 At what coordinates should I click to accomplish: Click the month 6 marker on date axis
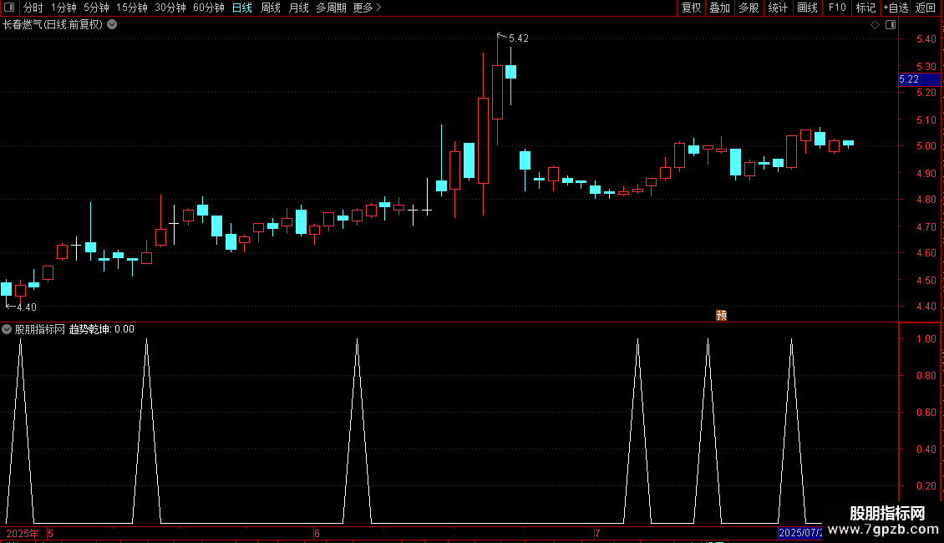[317, 533]
